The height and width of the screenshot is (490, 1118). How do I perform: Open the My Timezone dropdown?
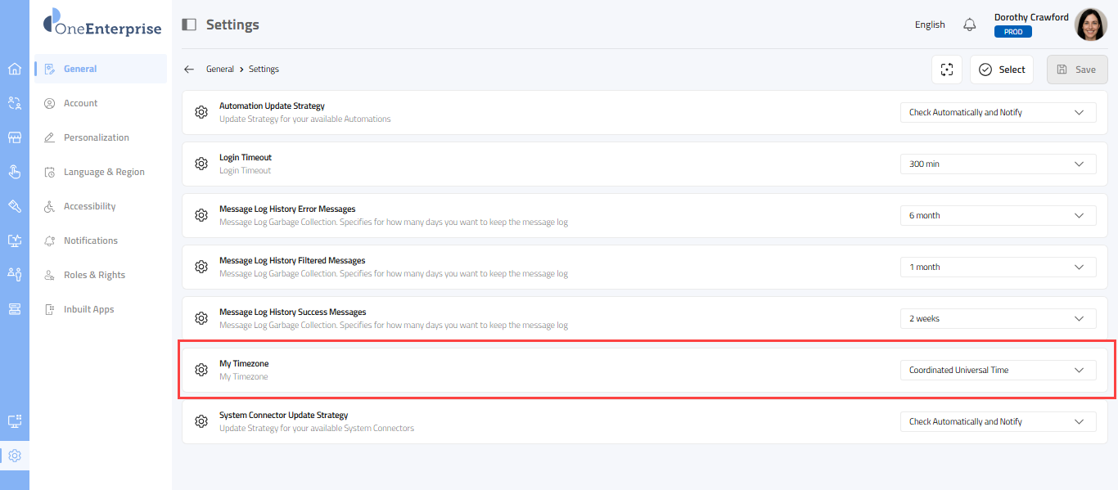click(998, 370)
